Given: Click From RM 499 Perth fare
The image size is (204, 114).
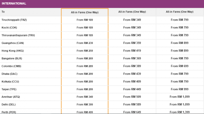Looking at the screenshot, I should tap(85, 112).
